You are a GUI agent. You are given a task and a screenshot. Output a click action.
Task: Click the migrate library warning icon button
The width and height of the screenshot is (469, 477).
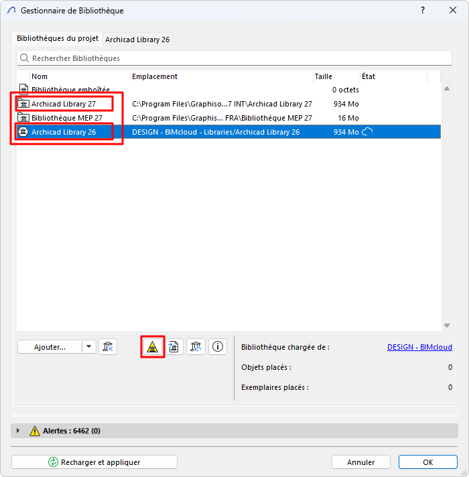[152, 347]
